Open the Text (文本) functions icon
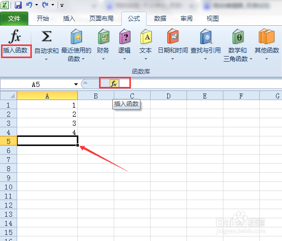The width and height of the screenshot is (282, 241). (x=146, y=36)
